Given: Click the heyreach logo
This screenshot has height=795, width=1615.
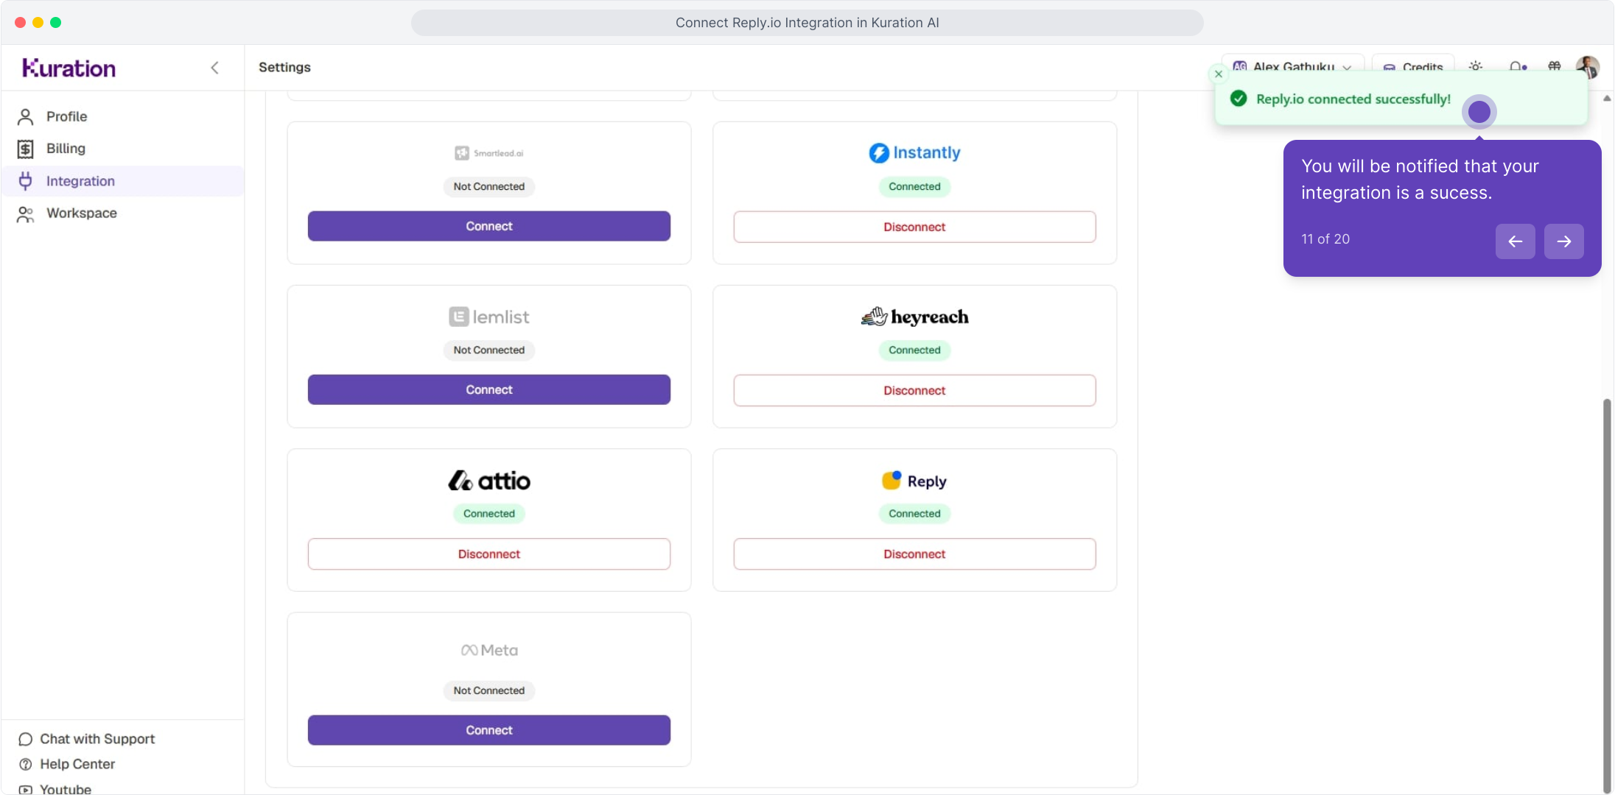Looking at the screenshot, I should pyautogui.click(x=914, y=317).
